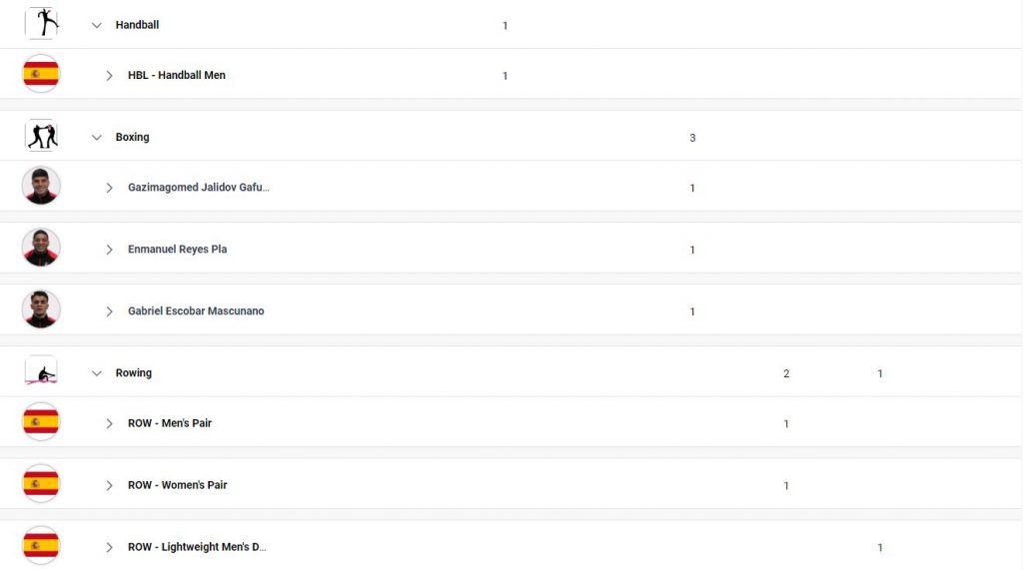Expand the ROW - Men's Pair row
The image size is (1023, 570).
109,424
